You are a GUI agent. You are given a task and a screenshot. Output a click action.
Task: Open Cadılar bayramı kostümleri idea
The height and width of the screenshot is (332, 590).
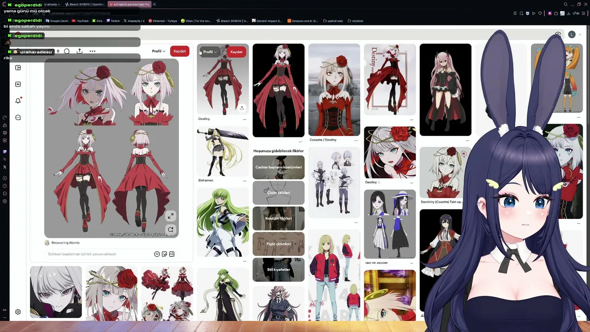coord(278,167)
